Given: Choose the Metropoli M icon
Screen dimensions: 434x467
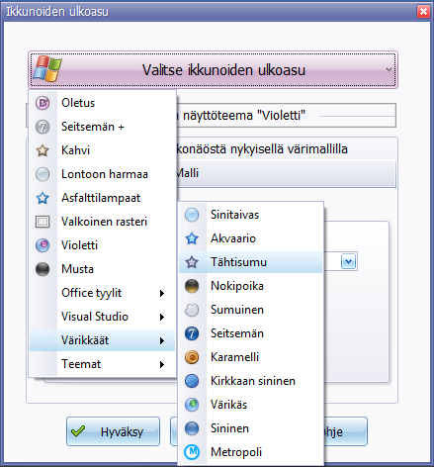Looking at the screenshot, I should [192, 452].
